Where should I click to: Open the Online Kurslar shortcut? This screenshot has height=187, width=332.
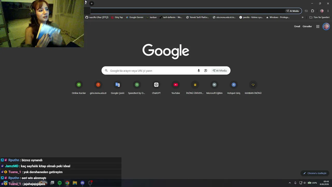pyautogui.click(x=79, y=88)
